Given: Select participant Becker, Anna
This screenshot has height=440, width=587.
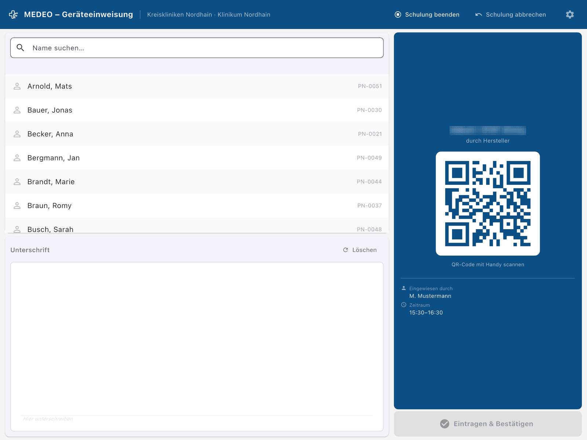Looking at the screenshot, I should 197,134.
